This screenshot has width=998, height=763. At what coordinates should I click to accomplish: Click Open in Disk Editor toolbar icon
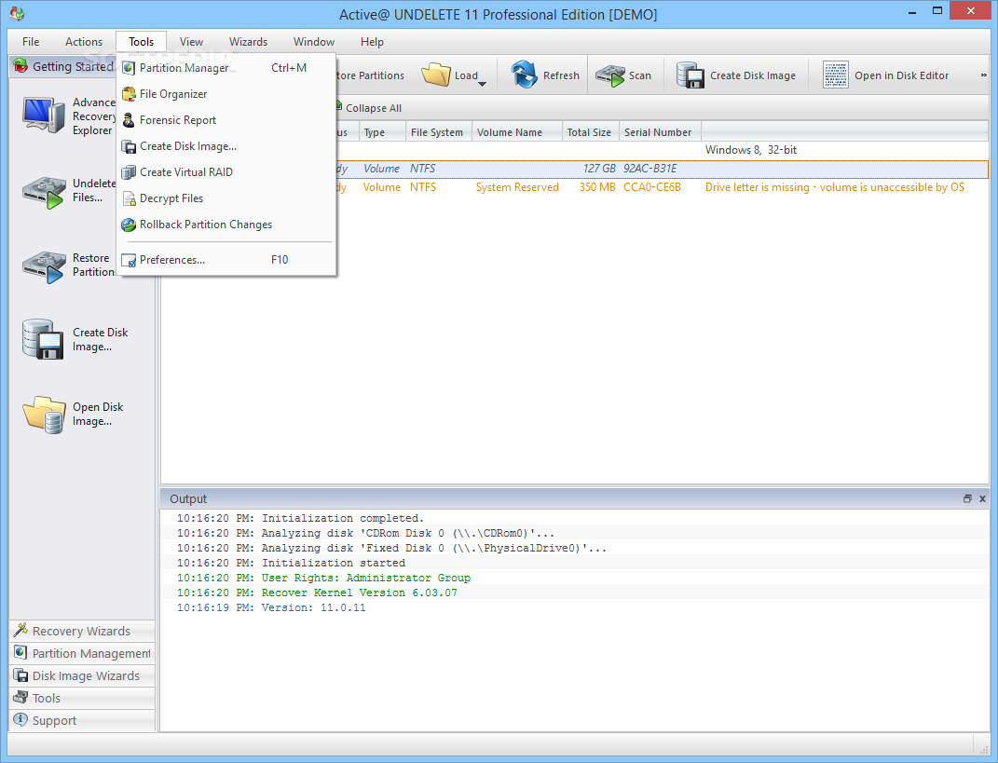(836, 75)
